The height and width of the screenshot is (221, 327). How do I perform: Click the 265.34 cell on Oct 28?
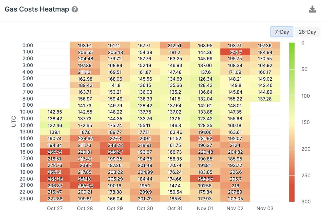click(85, 186)
